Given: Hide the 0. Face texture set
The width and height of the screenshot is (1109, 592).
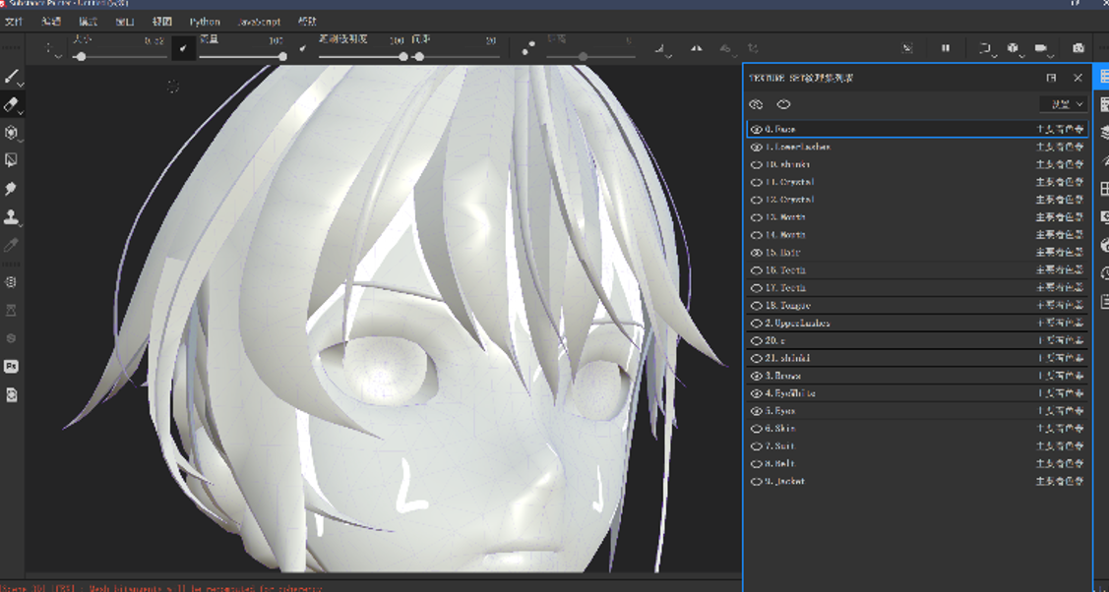Looking at the screenshot, I should 756,130.
